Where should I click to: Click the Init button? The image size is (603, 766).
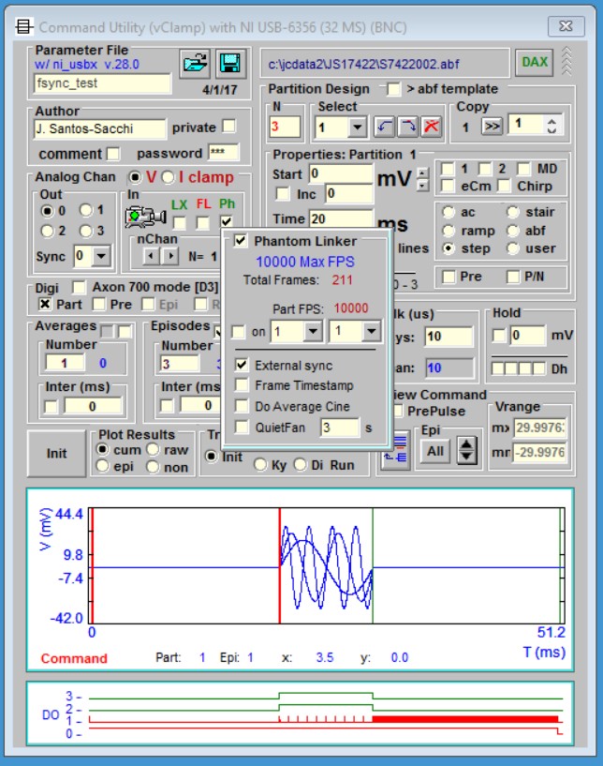[x=56, y=454]
